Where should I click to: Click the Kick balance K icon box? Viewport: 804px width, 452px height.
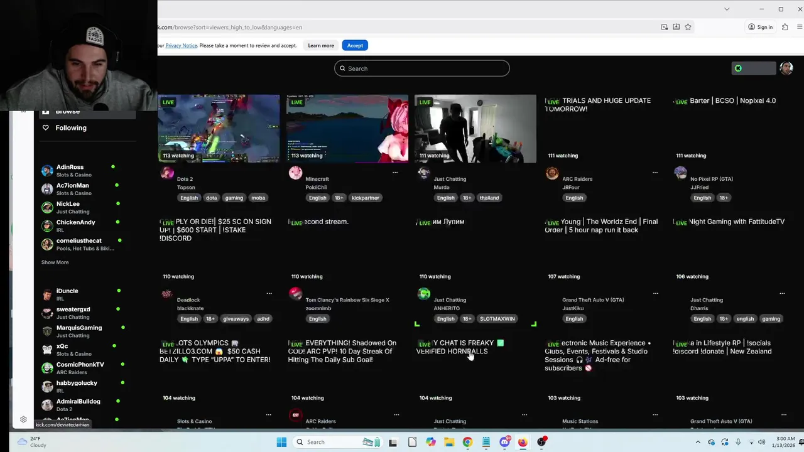754,68
